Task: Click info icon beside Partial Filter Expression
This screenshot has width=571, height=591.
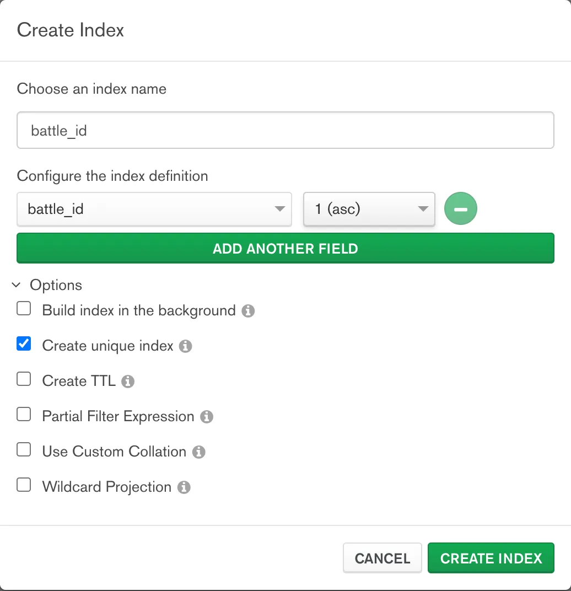Action: tap(207, 416)
